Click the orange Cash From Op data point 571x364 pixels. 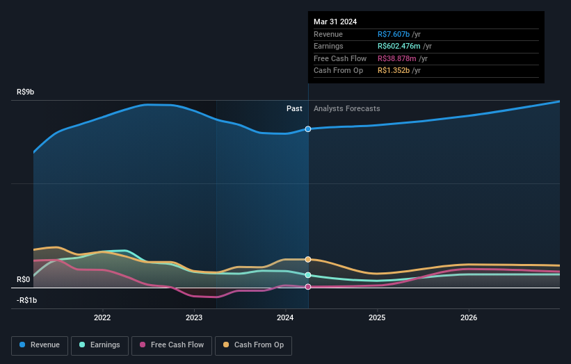coord(308,259)
